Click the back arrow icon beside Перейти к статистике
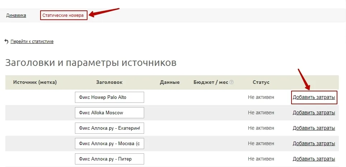Screen dimensions: 346x167 tap(6, 42)
